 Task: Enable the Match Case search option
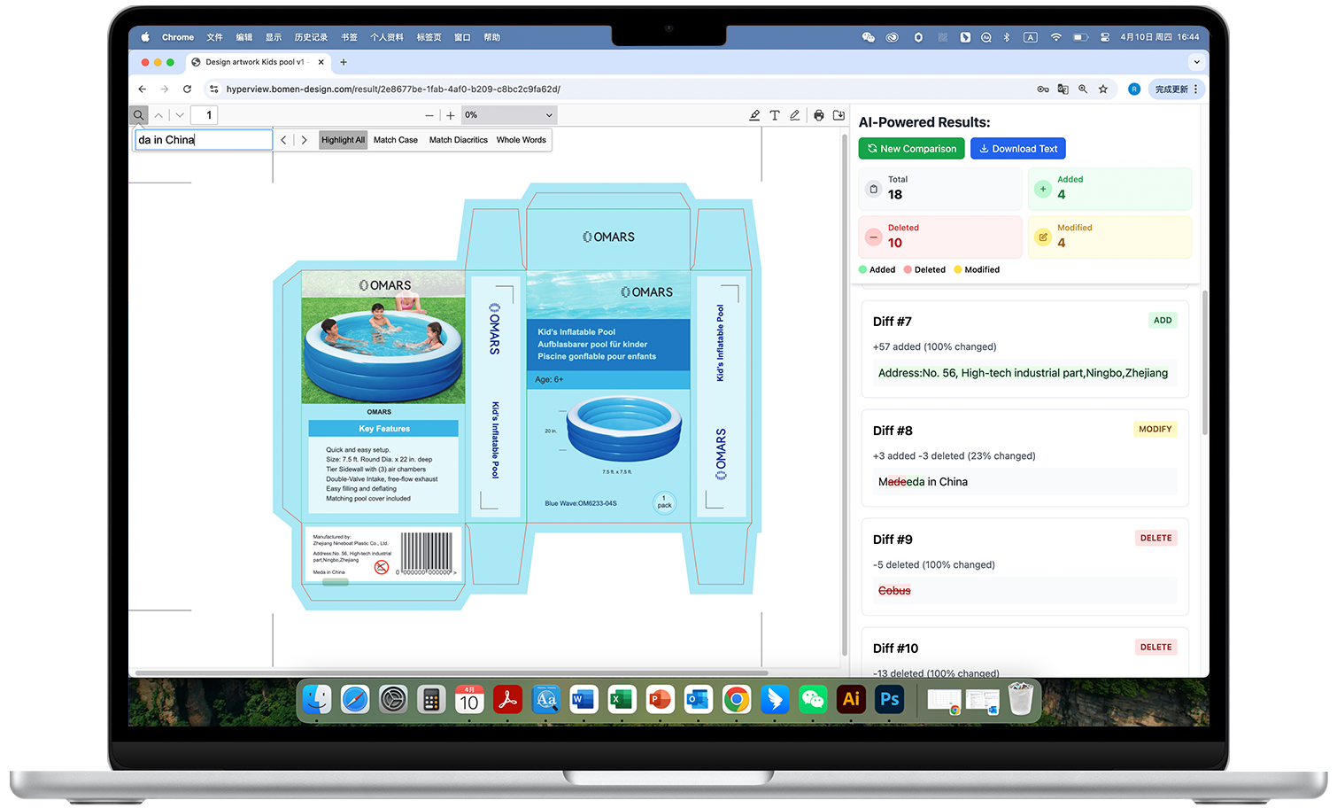[x=395, y=140]
